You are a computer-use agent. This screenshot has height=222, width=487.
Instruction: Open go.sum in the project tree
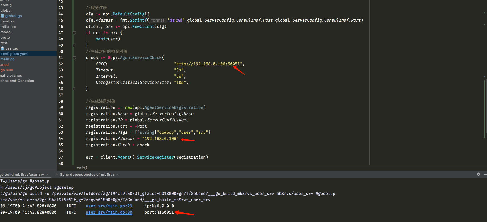(x=7, y=70)
